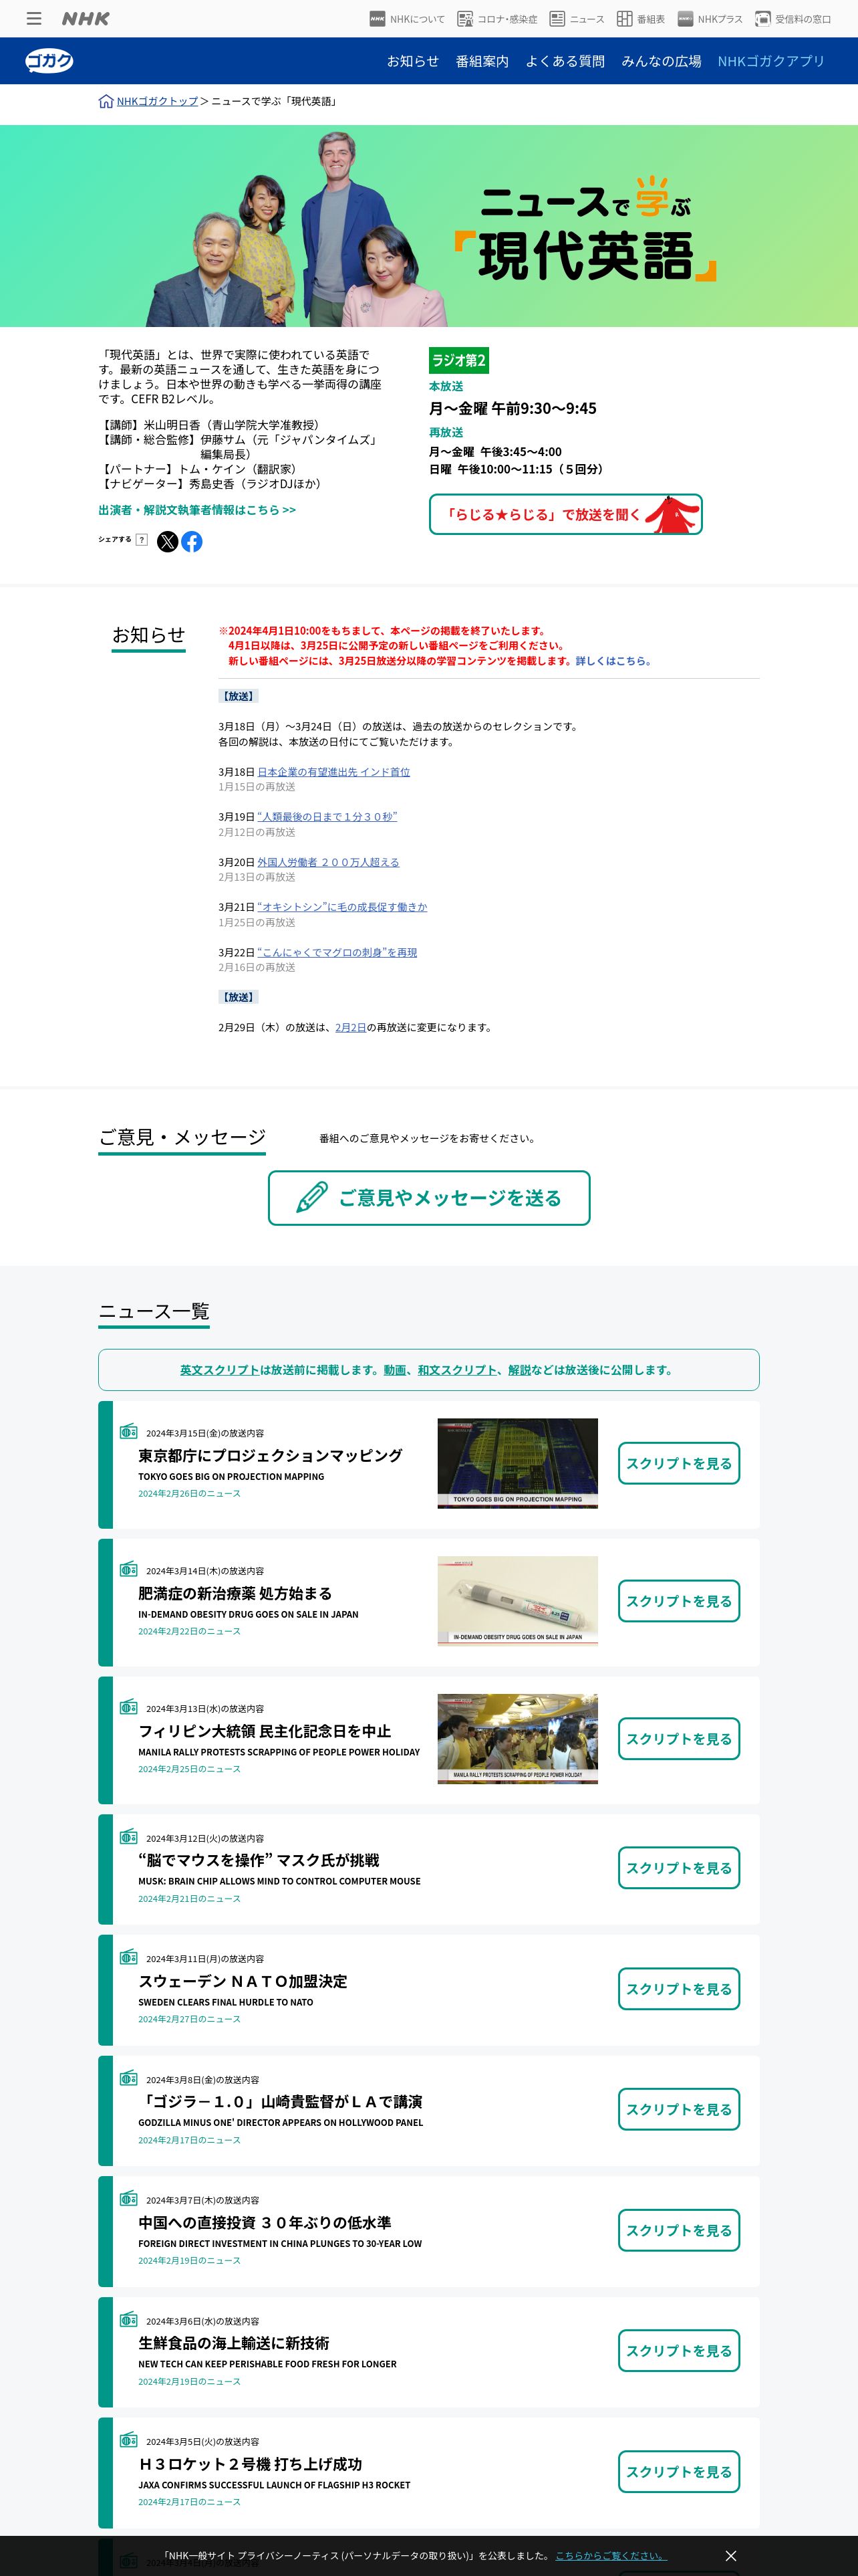The width and height of the screenshot is (858, 2576).
Task: Select 番組案内 in navigation bar
Action: (x=482, y=61)
